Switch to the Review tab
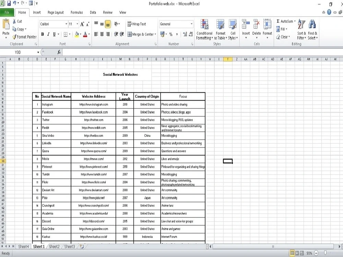Screen dimensions: 343x257 (x=108, y=12)
